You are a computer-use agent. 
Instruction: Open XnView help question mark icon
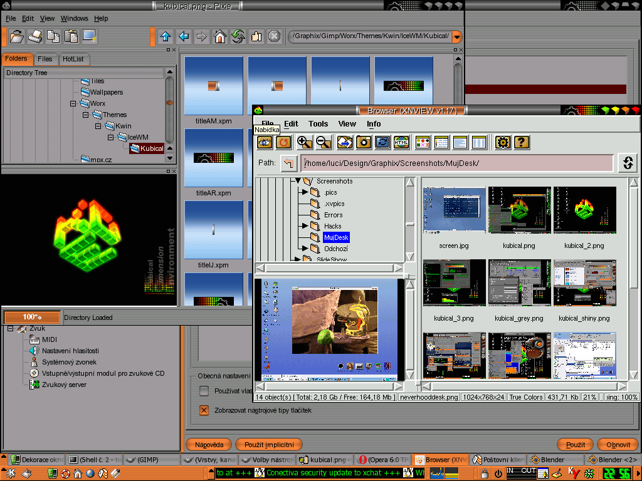pyautogui.click(x=521, y=142)
